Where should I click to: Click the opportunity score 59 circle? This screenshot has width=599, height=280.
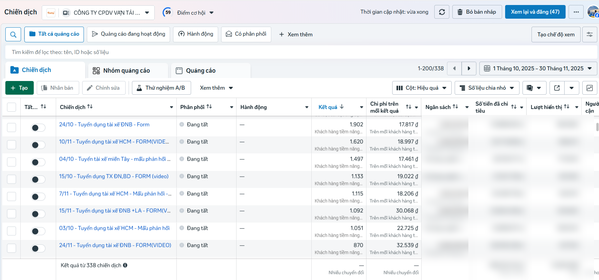(x=168, y=12)
